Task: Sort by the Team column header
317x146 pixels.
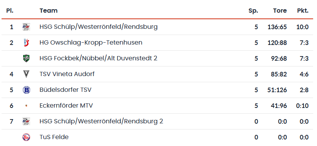Action: tap(49, 11)
